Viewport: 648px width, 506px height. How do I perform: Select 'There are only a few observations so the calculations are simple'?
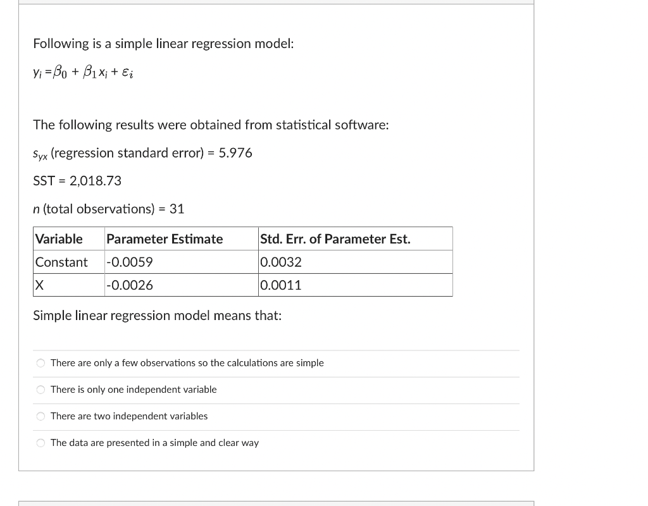pyautogui.click(x=40, y=363)
